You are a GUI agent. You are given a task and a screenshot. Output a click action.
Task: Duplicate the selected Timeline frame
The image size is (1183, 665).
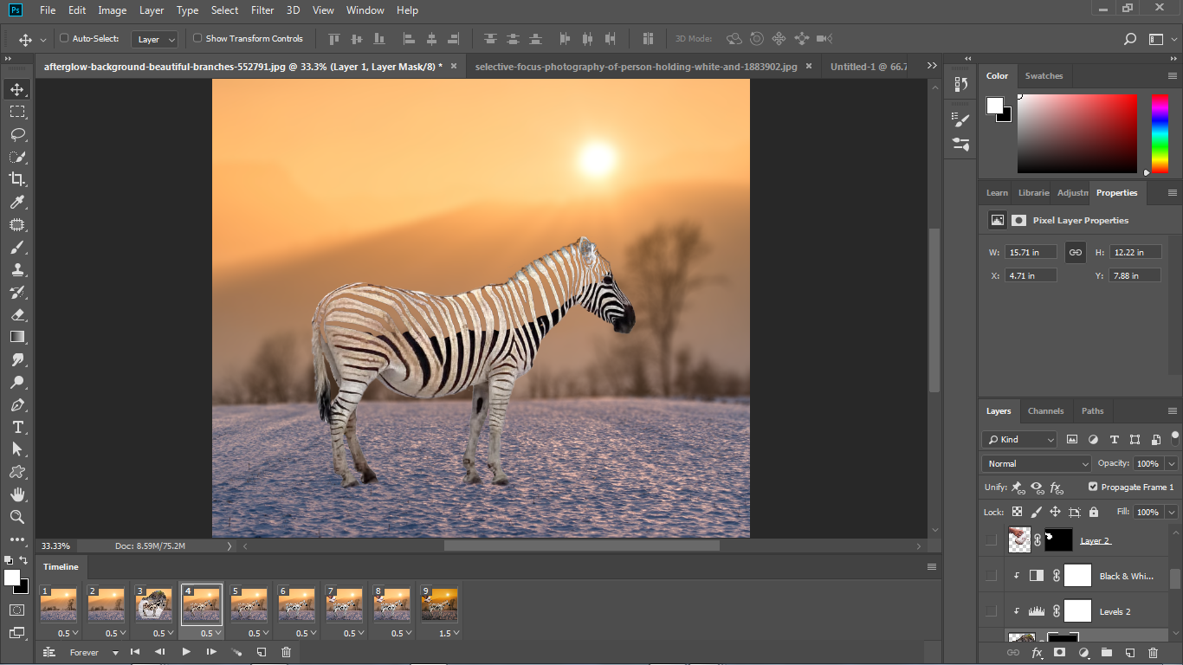[262, 652]
